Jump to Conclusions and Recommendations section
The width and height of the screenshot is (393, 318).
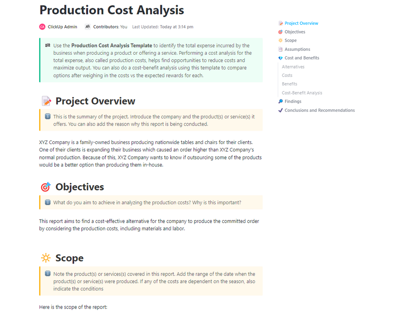(320, 110)
